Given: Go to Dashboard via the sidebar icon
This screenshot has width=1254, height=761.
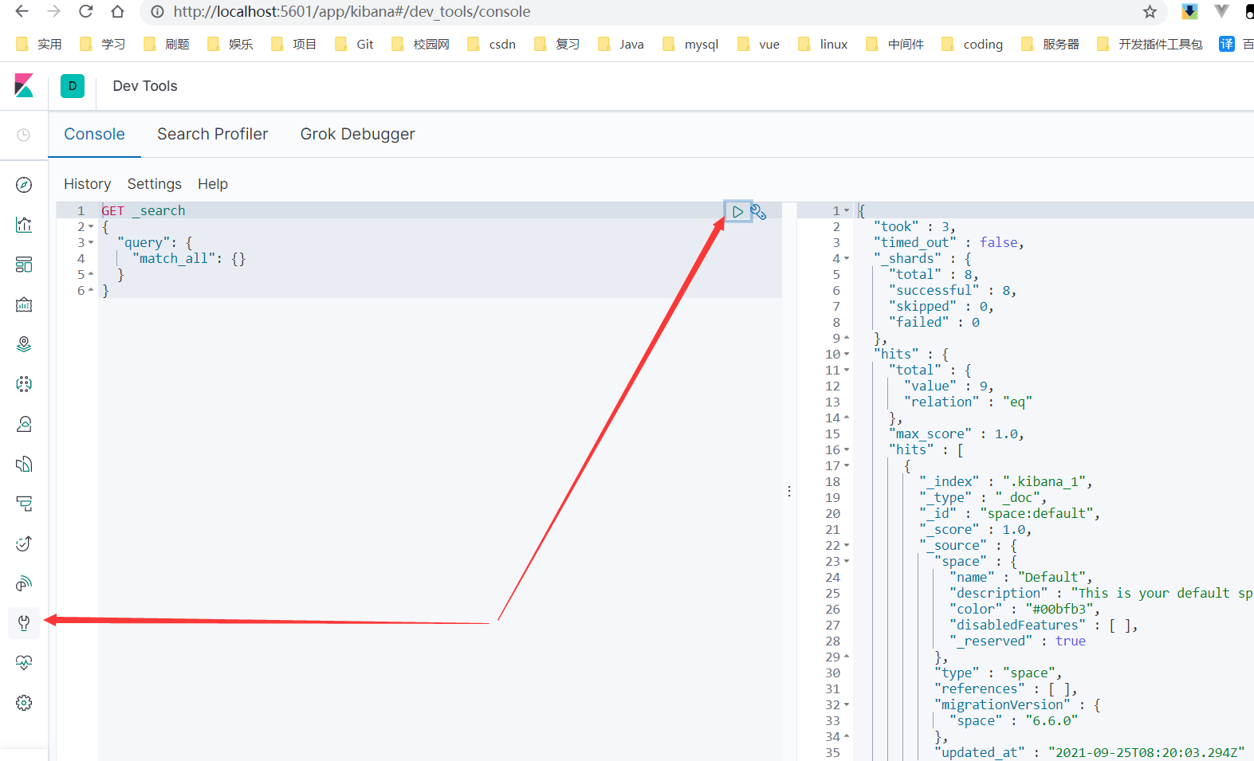Looking at the screenshot, I should (x=24, y=265).
